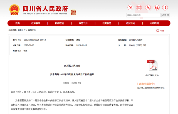The height and width of the screenshot is (114, 178).
Task: Open the first round icon in the header
Action: point(130,8)
